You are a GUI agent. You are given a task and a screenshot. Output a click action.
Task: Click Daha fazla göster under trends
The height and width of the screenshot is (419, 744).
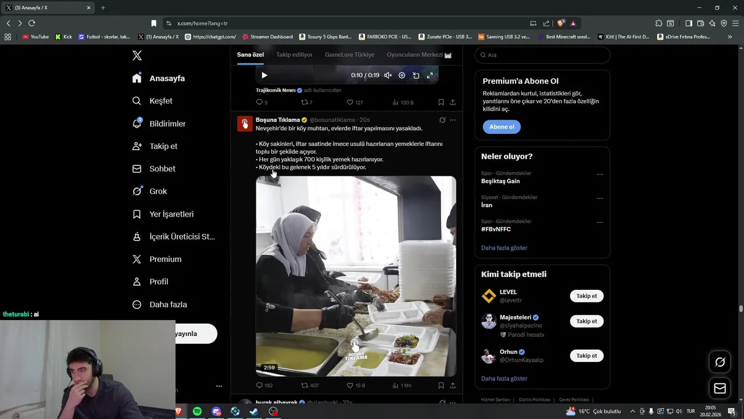[504, 248]
